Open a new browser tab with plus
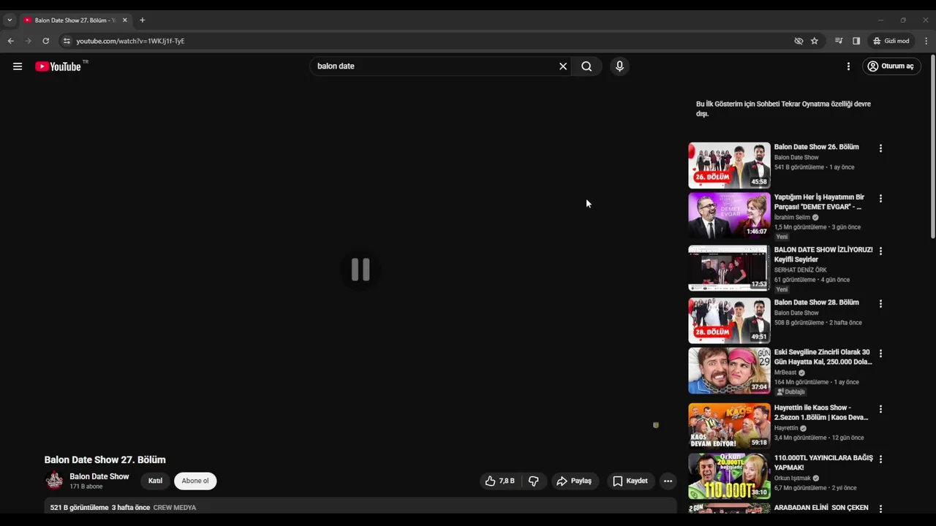 [142, 20]
